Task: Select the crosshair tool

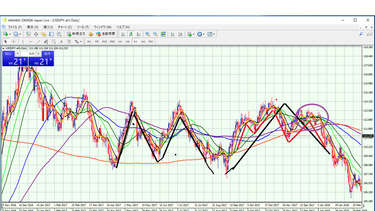Action: [x=14, y=42]
